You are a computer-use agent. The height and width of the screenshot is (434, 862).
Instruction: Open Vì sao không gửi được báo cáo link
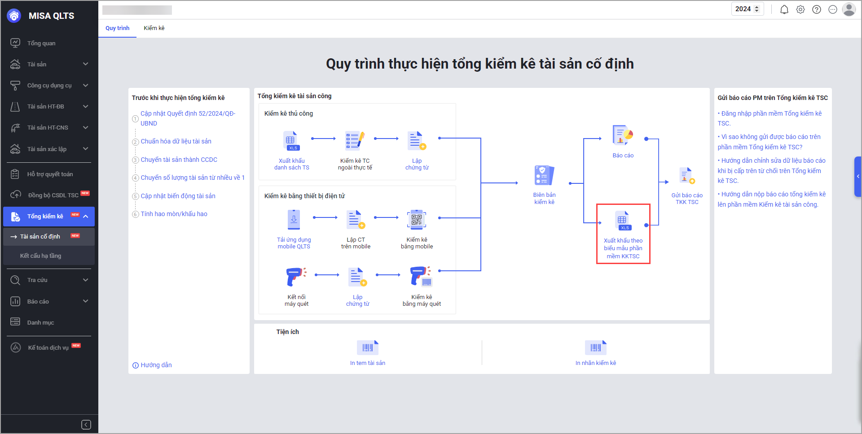(x=769, y=142)
